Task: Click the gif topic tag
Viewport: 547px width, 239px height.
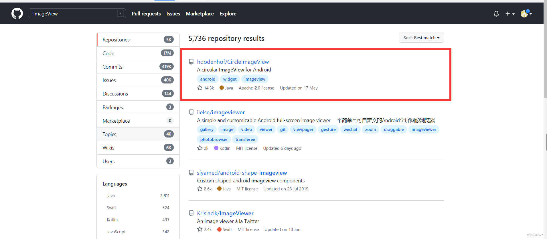Action: pyautogui.click(x=283, y=130)
